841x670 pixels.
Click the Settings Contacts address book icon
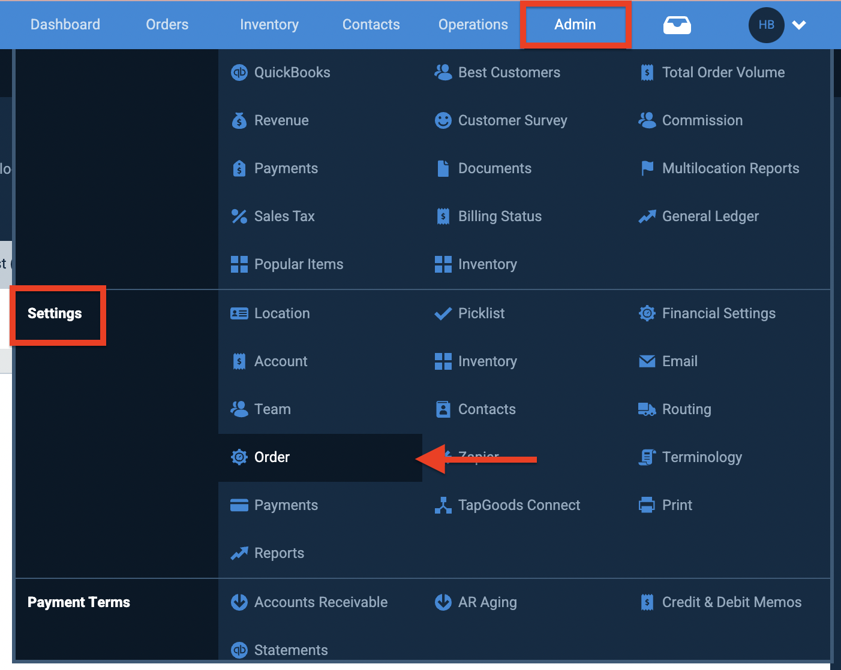[x=443, y=409]
